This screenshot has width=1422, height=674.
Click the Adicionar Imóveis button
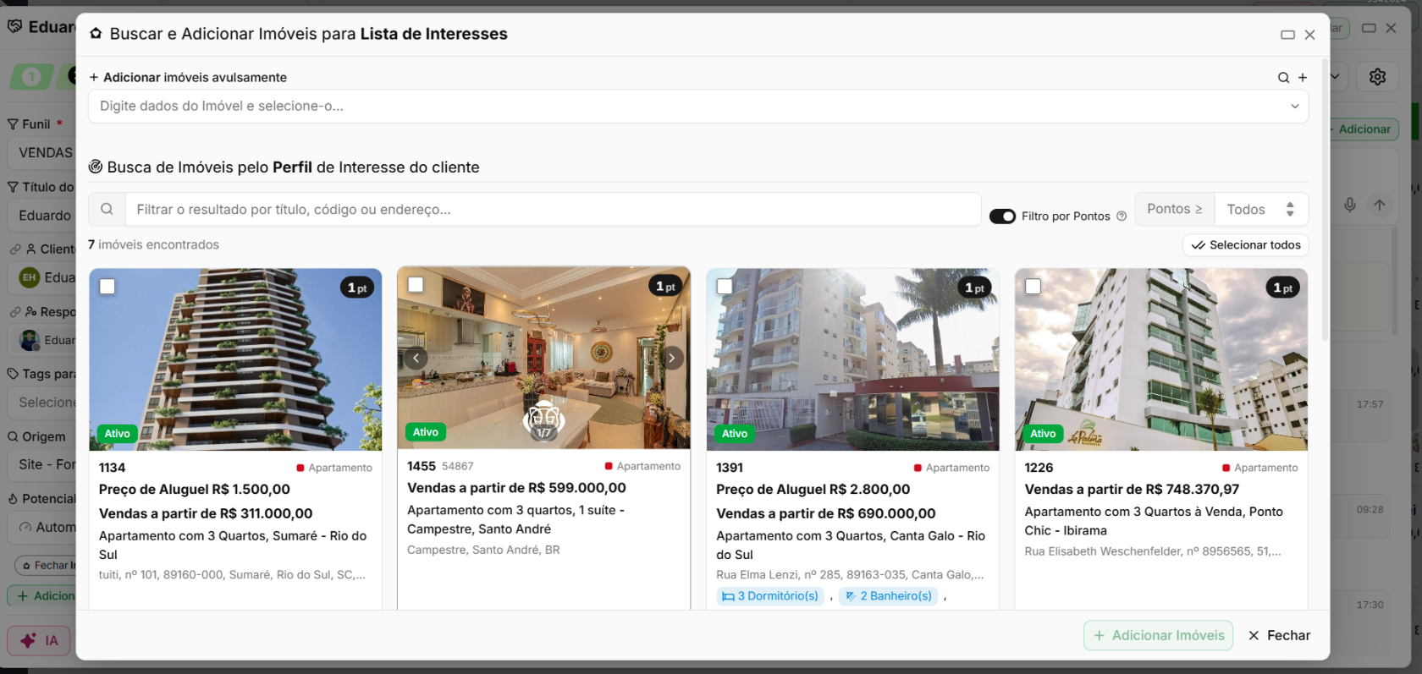[1158, 635]
